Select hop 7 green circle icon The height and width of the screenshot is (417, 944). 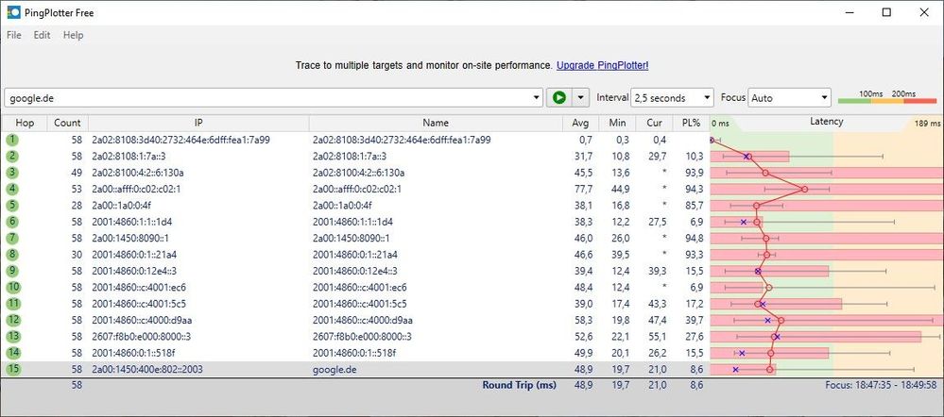[13, 238]
